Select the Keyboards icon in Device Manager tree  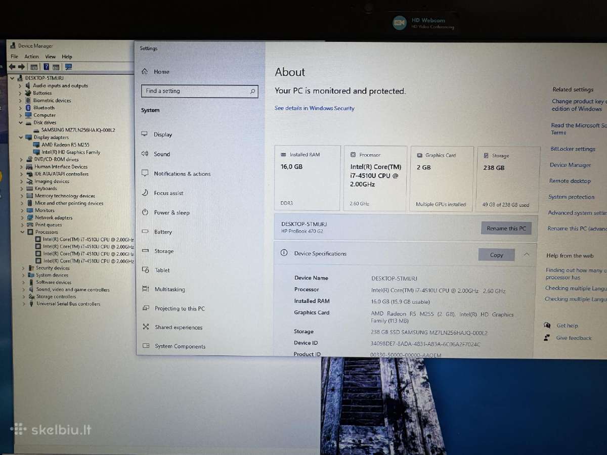[x=29, y=189]
